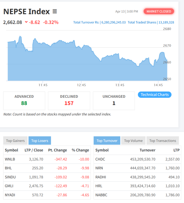Open the NABBC symbol entry
Image resolution: width=184 pixels, height=203 pixels.
click(x=101, y=195)
